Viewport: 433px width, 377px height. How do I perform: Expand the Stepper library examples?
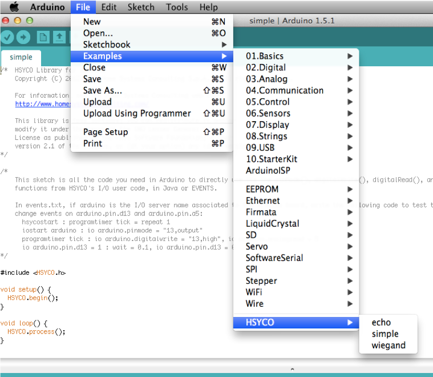coord(296,281)
